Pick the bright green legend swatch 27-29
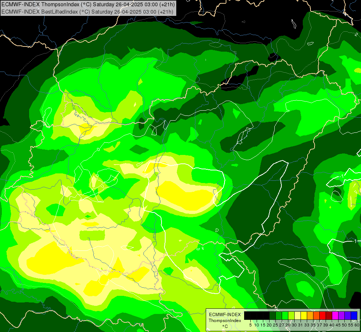Viewport: 361px width, 332px height. coord(285,315)
